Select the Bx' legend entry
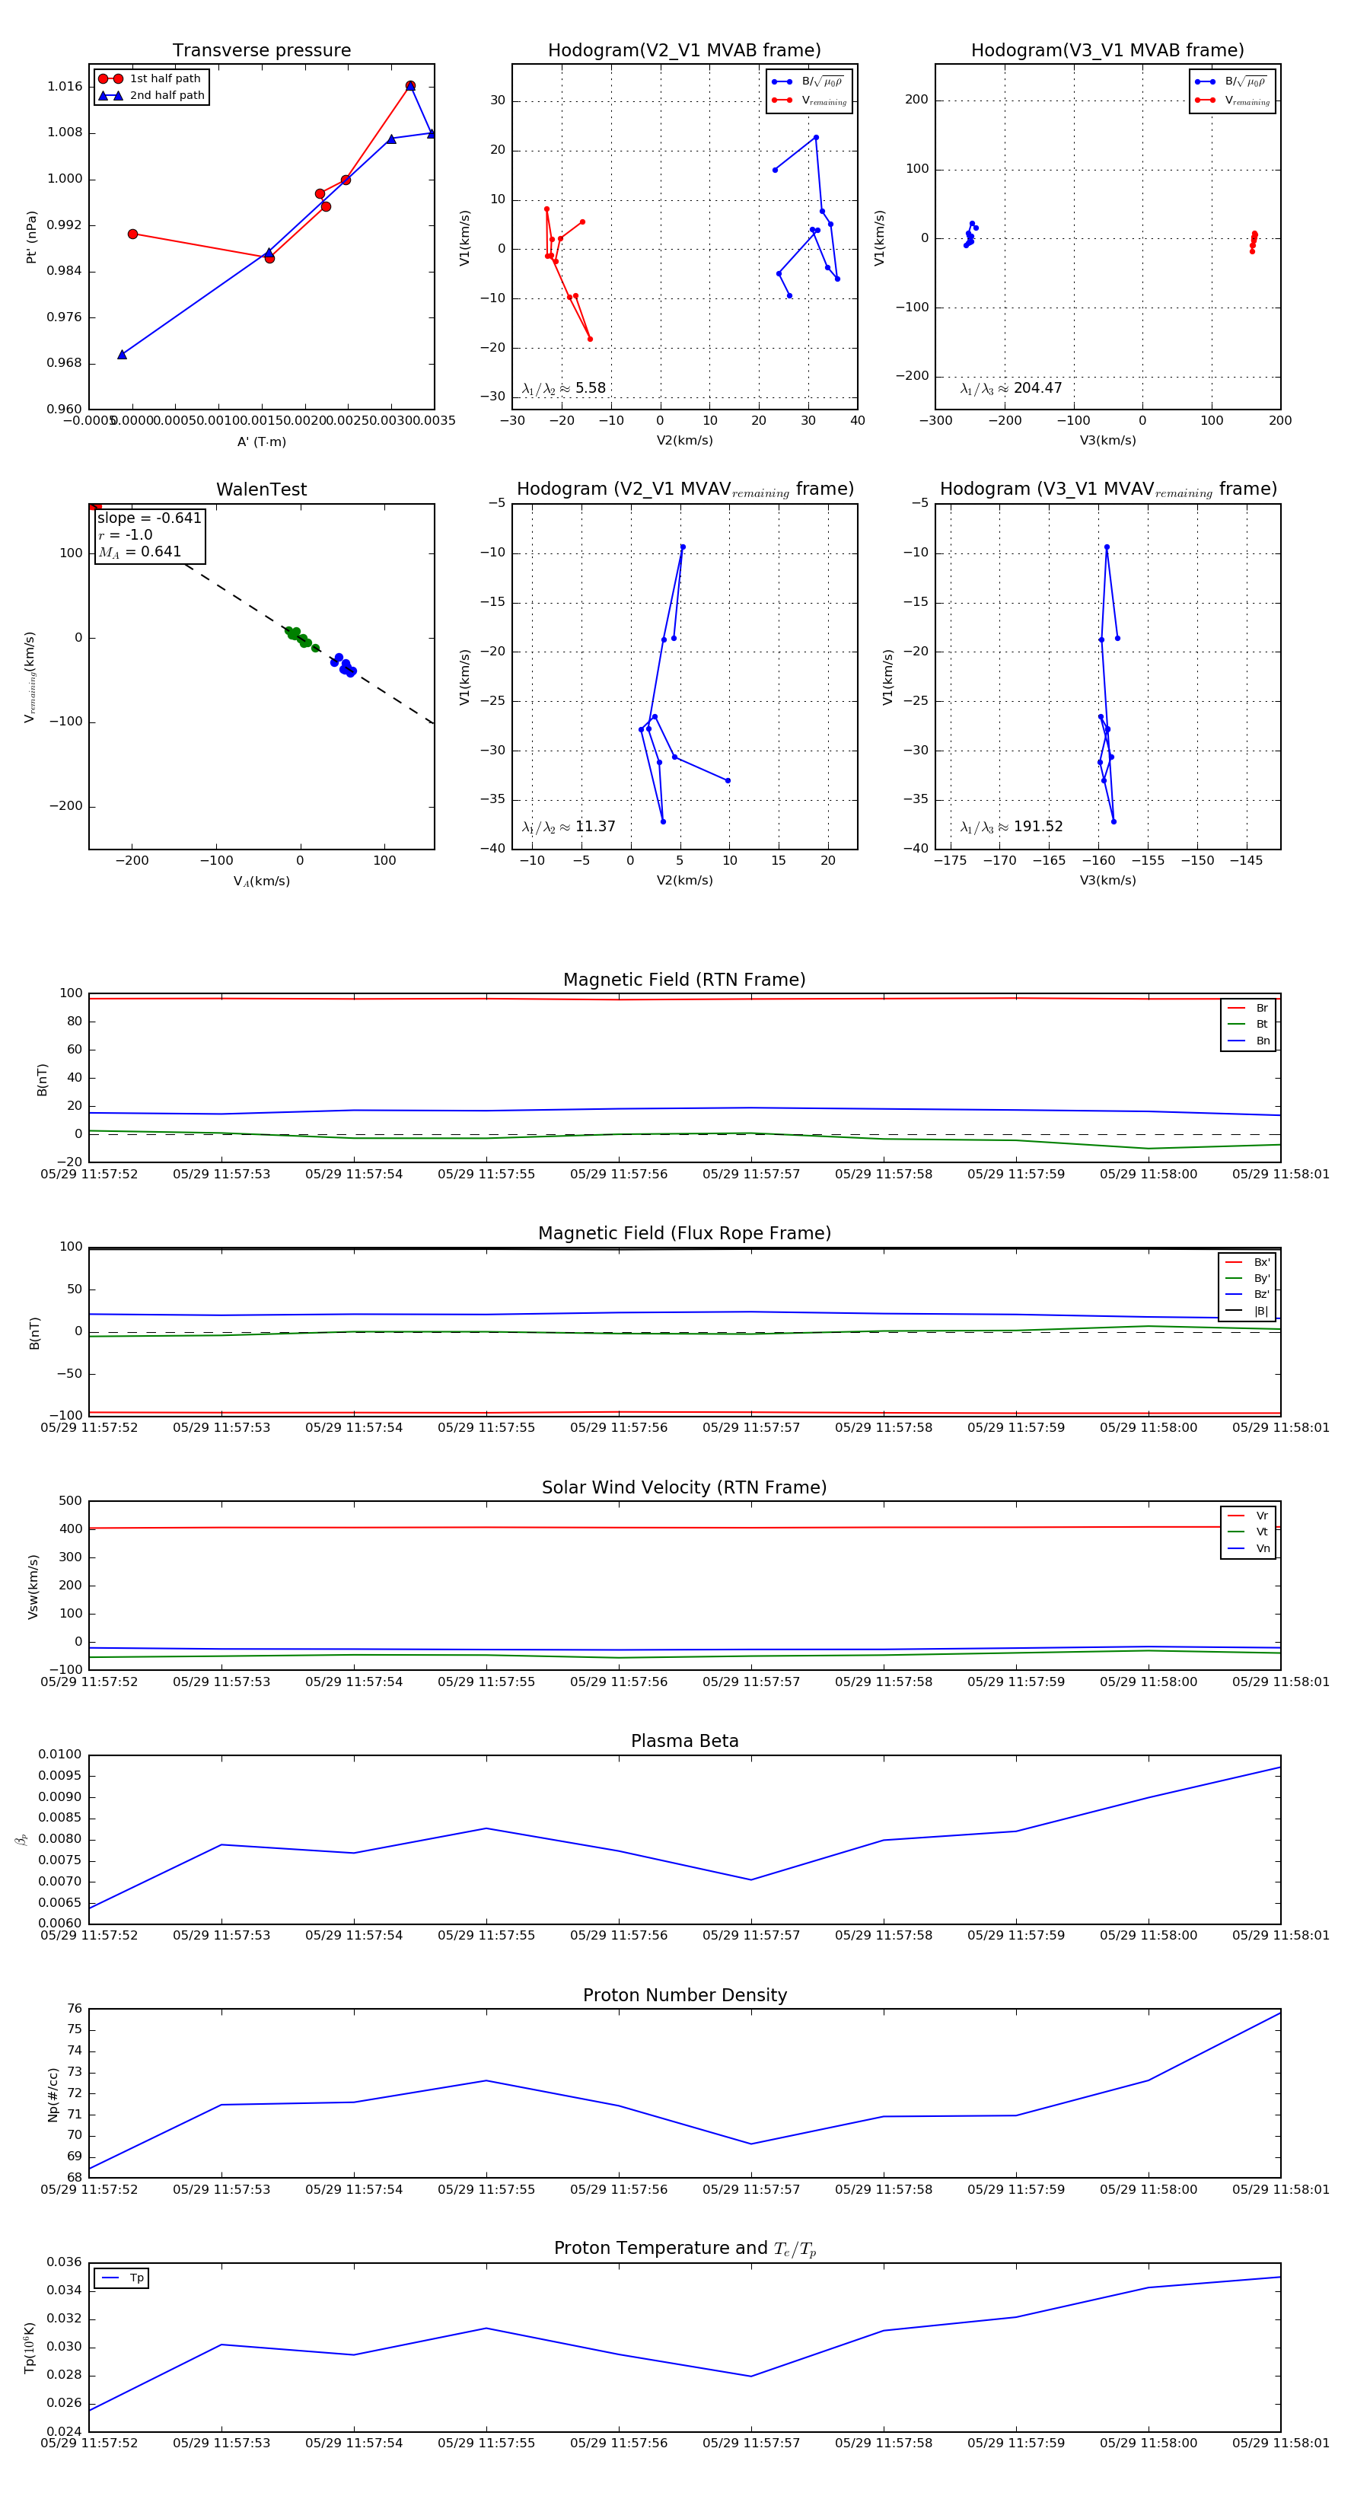Image resolution: width=1370 pixels, height=2512 pixels. tap(1247, 1262)
